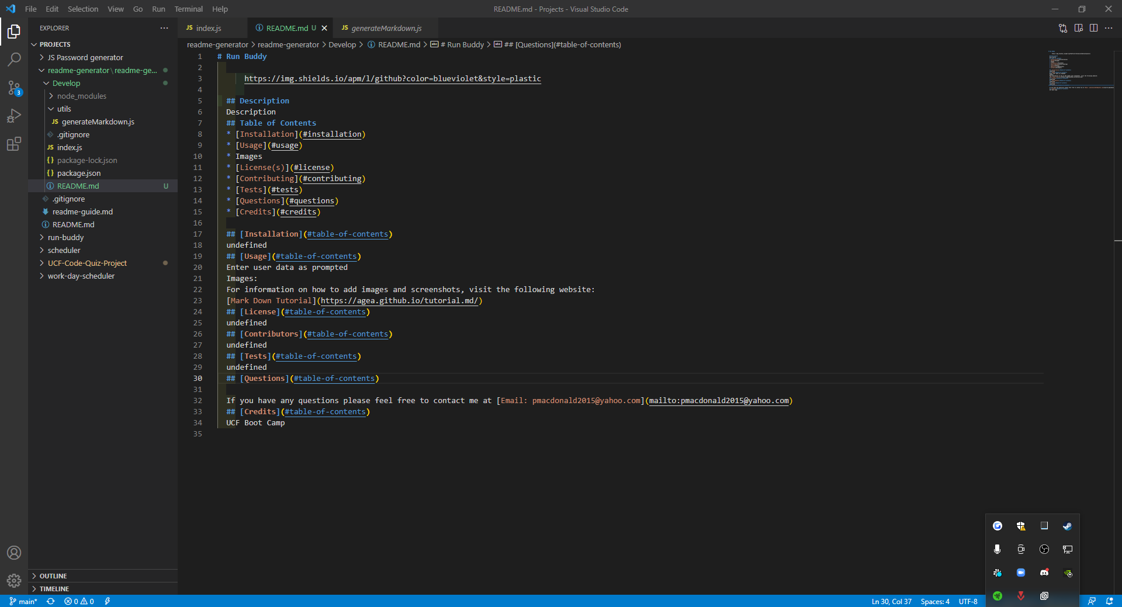Click the mailto link on line 32
Screen dimensions: 1122x607
tap(719, 401)
